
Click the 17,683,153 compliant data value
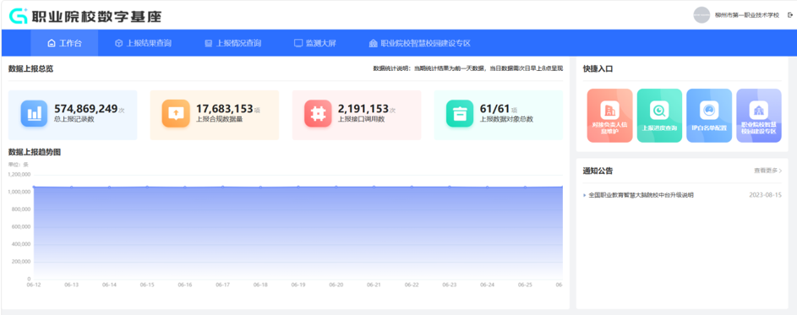coord(225,109)
